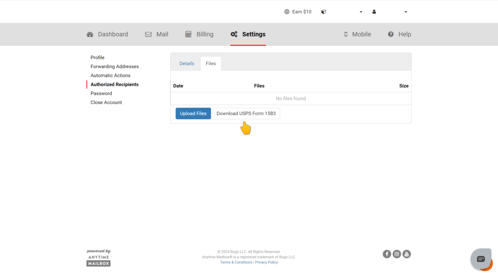498x276 pixels.
Task: Expand the mailbox selector dropdown arrow
Action: pyautogui.click(x=361, y=12)
